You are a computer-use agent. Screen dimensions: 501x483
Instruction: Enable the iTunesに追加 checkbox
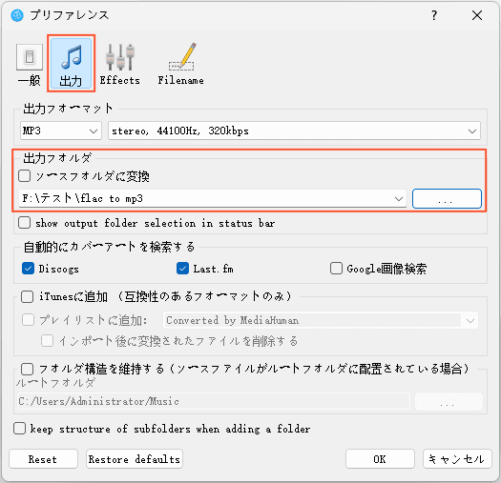27,296
